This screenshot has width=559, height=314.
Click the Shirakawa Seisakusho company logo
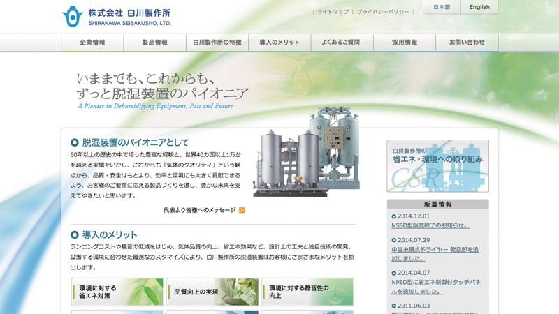[x=116, y=16]
